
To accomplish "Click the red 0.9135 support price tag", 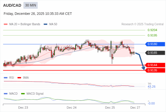I will (155, 70).
